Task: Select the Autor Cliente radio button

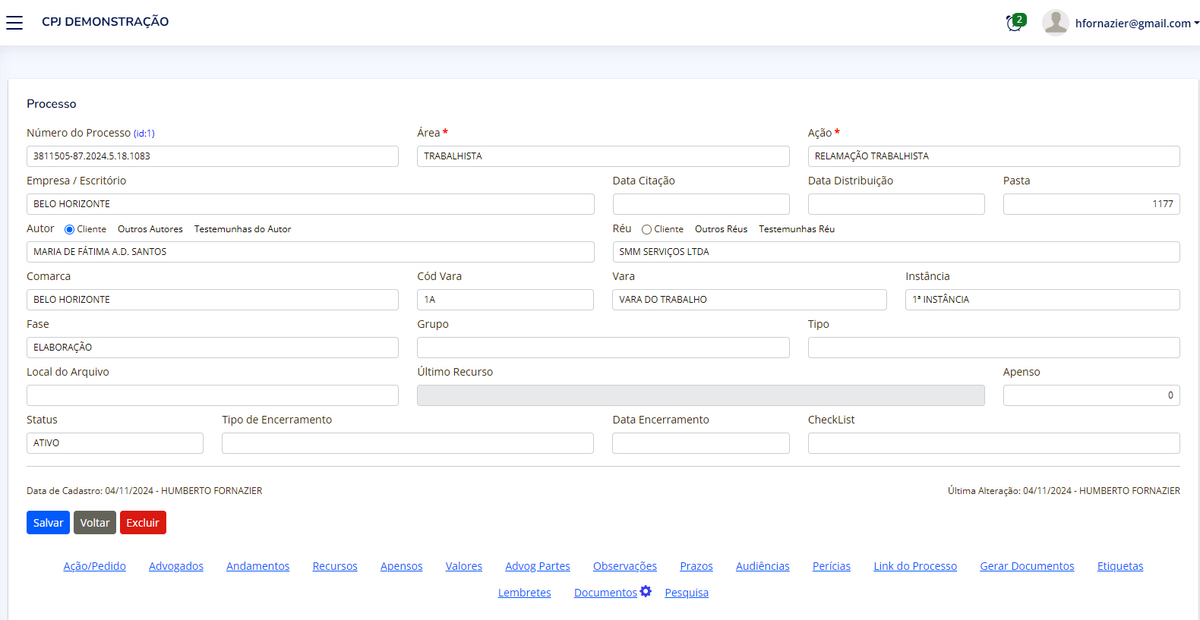Action: [x=69, y=229]
